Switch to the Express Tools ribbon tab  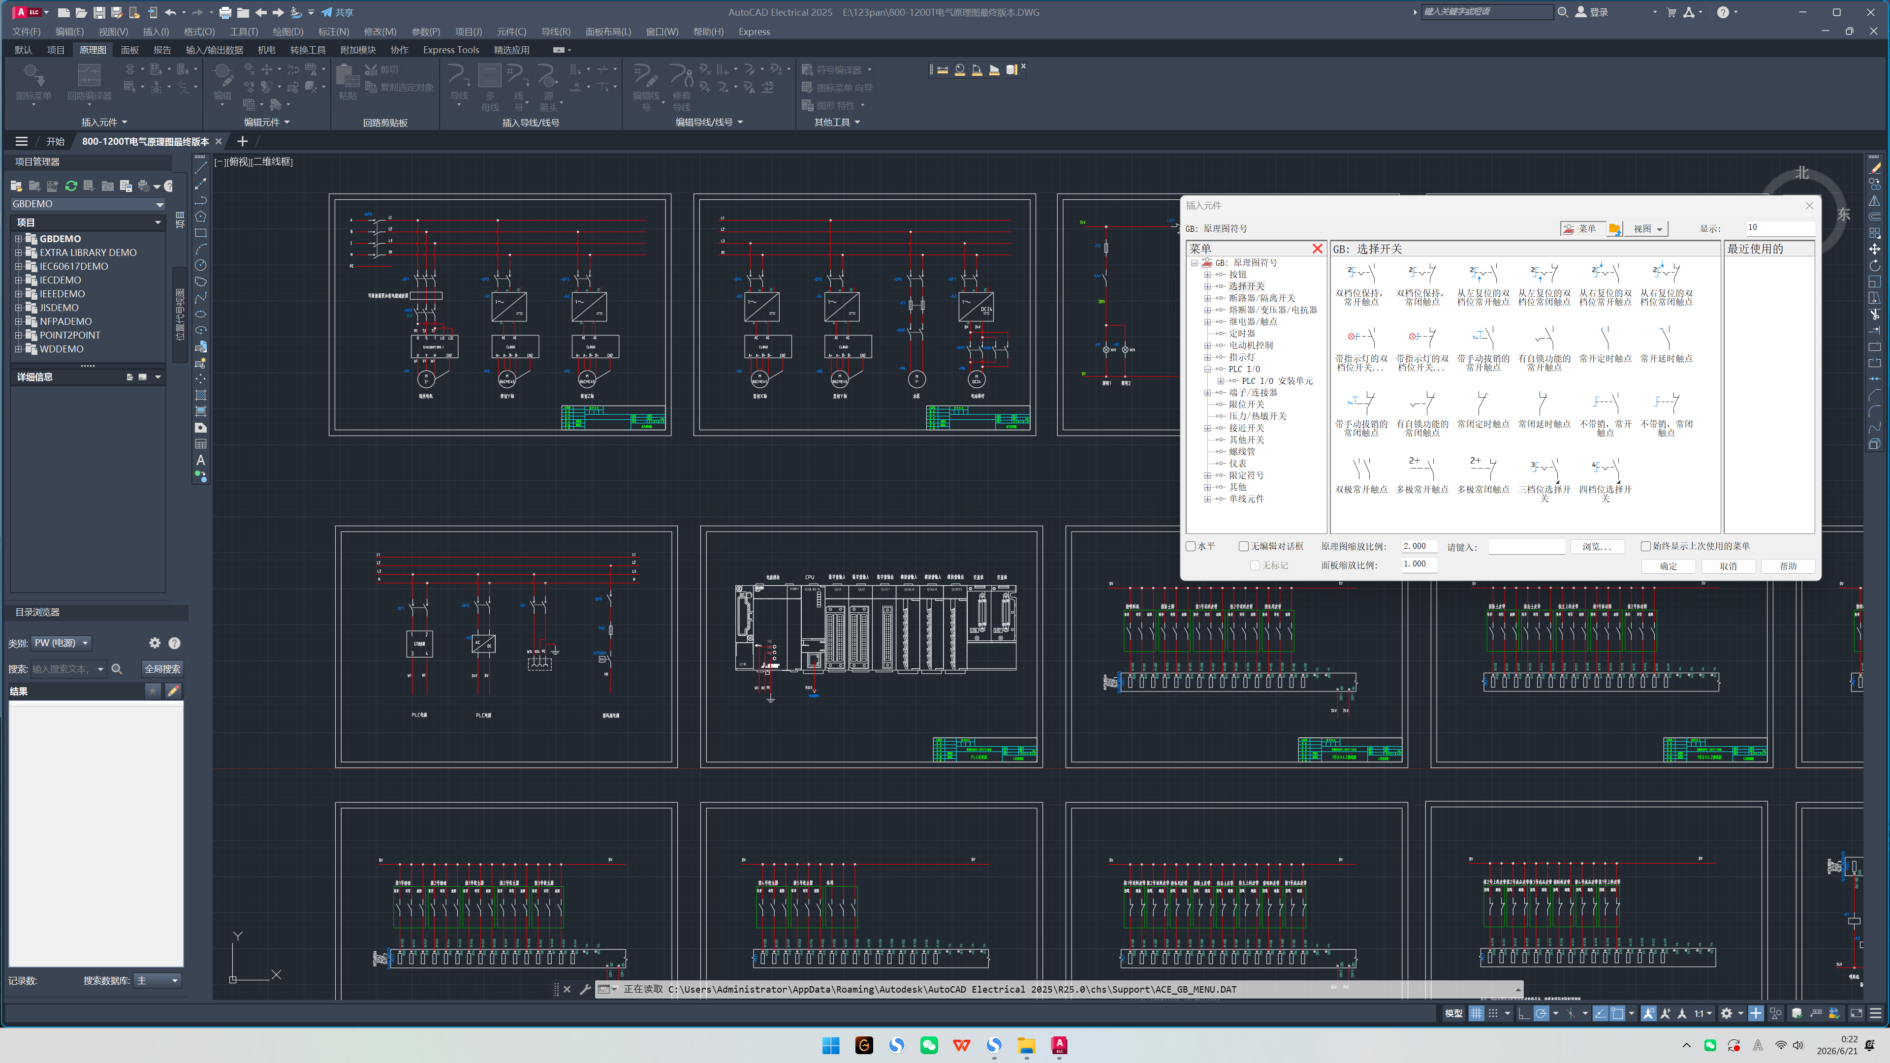point(450,50)
